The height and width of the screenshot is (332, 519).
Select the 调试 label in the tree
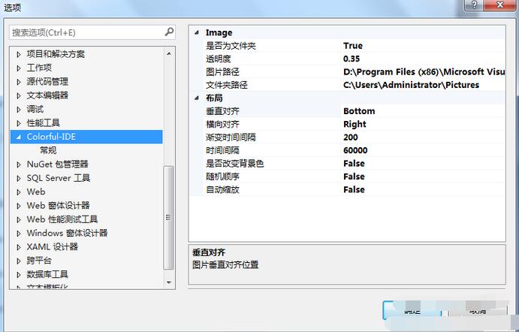pyautogui.click(x=35, y=109)
